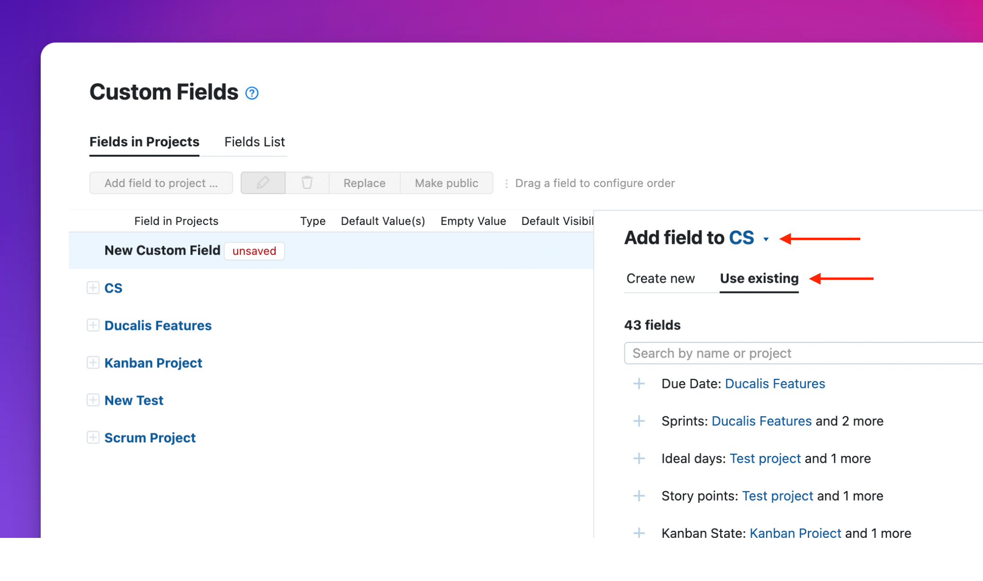Switch to the Create new tab
The width and height of the screenshot is (983, 581).
pos(660,278)
